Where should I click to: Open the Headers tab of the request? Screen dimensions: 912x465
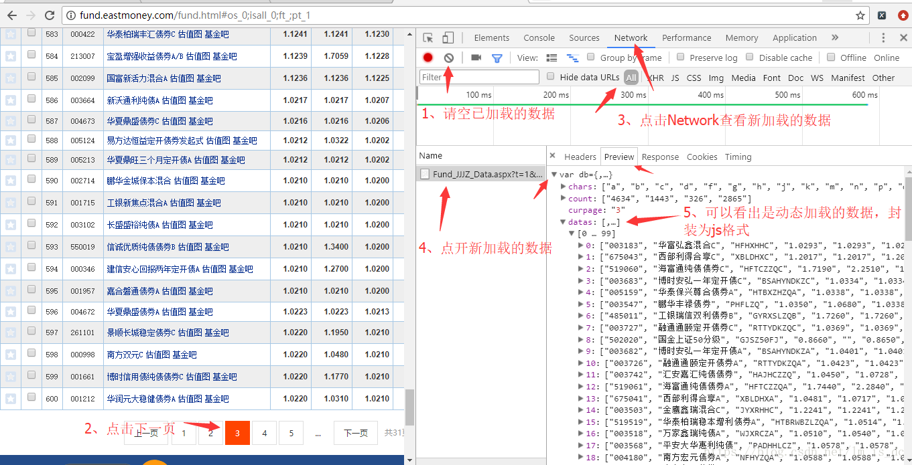pyautogui.click(x=580, y=157)
